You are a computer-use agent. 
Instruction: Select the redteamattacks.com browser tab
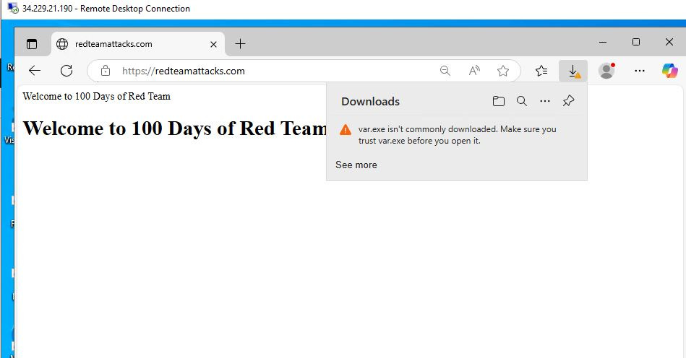[138, 43]
